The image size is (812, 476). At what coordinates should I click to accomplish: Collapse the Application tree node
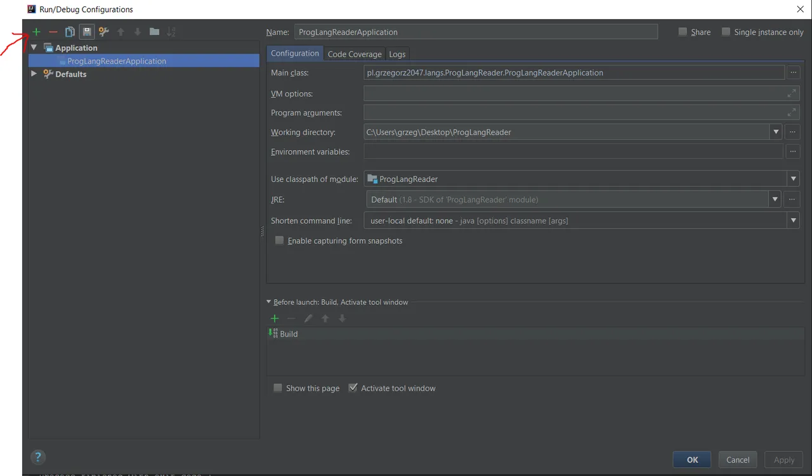pyautogui.click(x=34, y=48)
